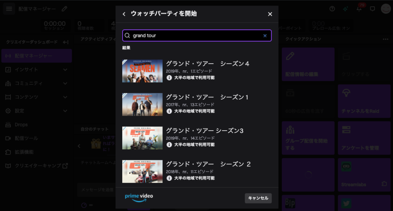
Task: Click the Prime Video logo
Action: tap(139, 198)
